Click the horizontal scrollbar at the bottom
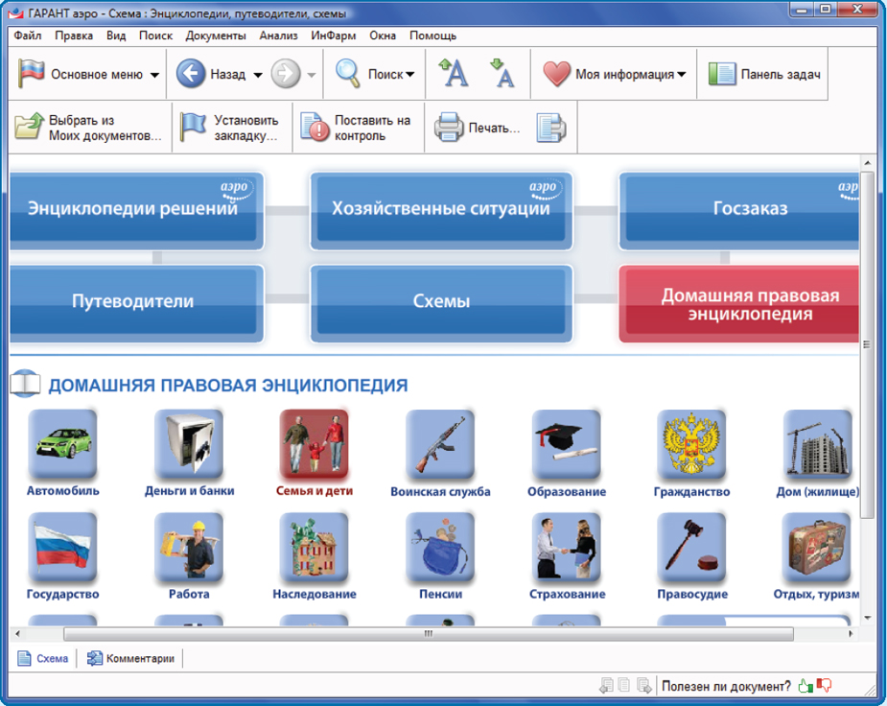Image resolution: width=887 pixels, height=706 pixels. pyautogui.click(x=428, y=634)
